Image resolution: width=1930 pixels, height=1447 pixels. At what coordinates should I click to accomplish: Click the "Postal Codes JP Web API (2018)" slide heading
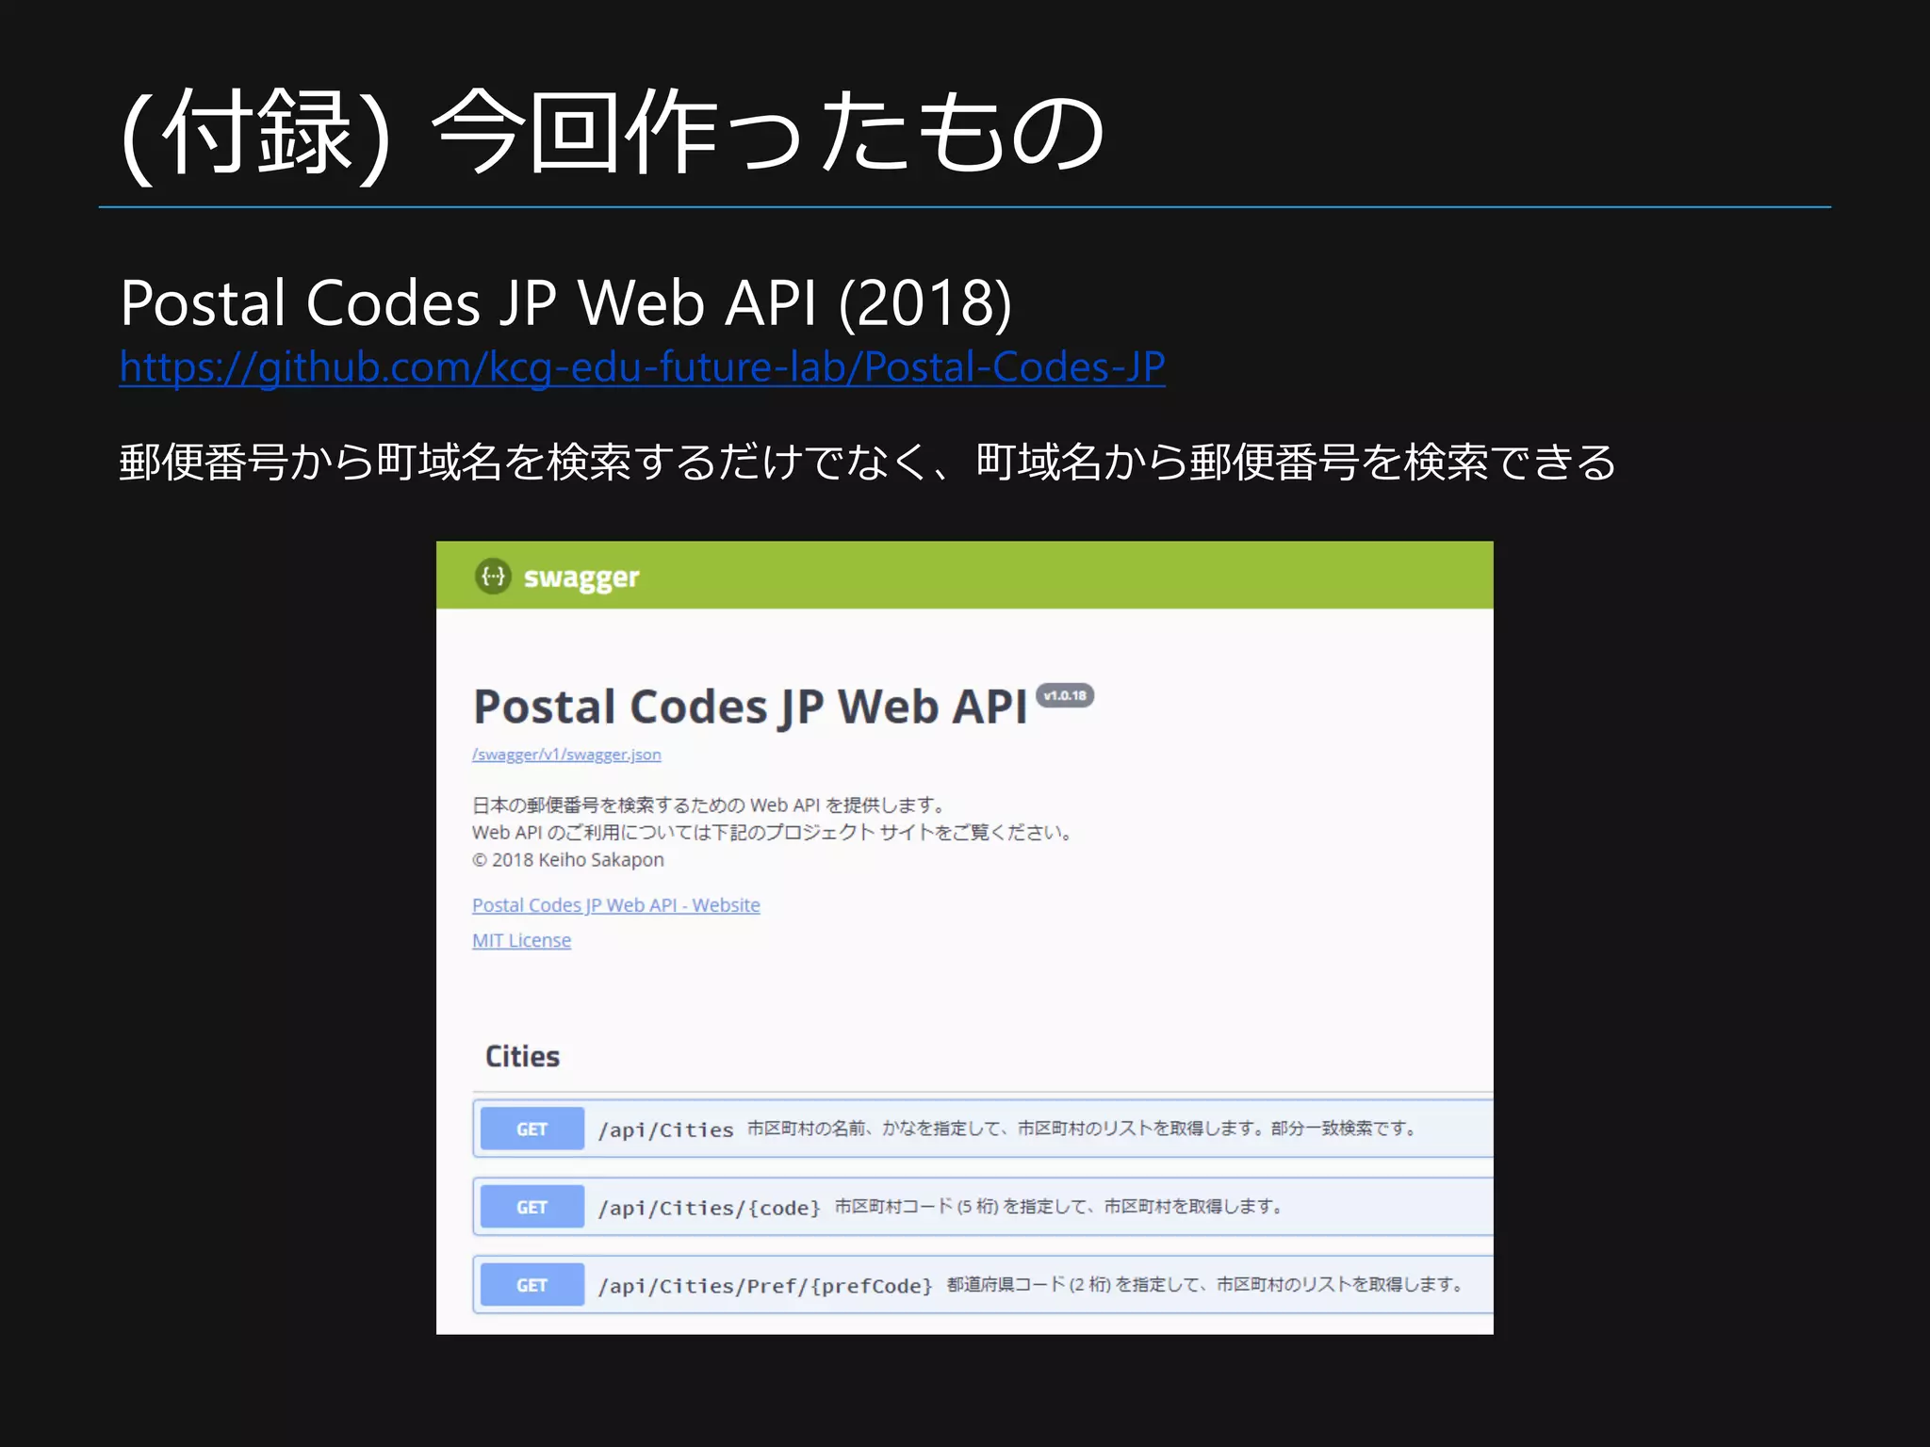pyautogui.click(x=565, y=303)
